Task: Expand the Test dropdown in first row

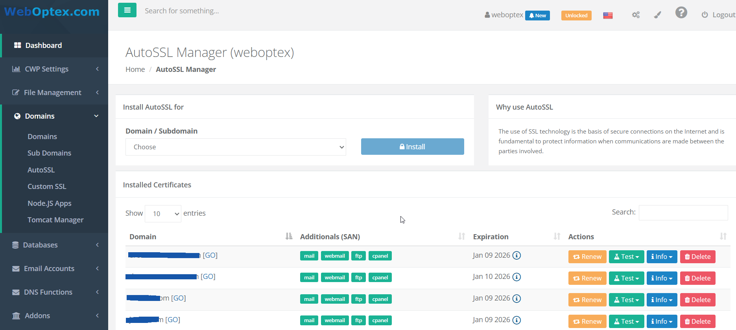Action: point(626,257)
